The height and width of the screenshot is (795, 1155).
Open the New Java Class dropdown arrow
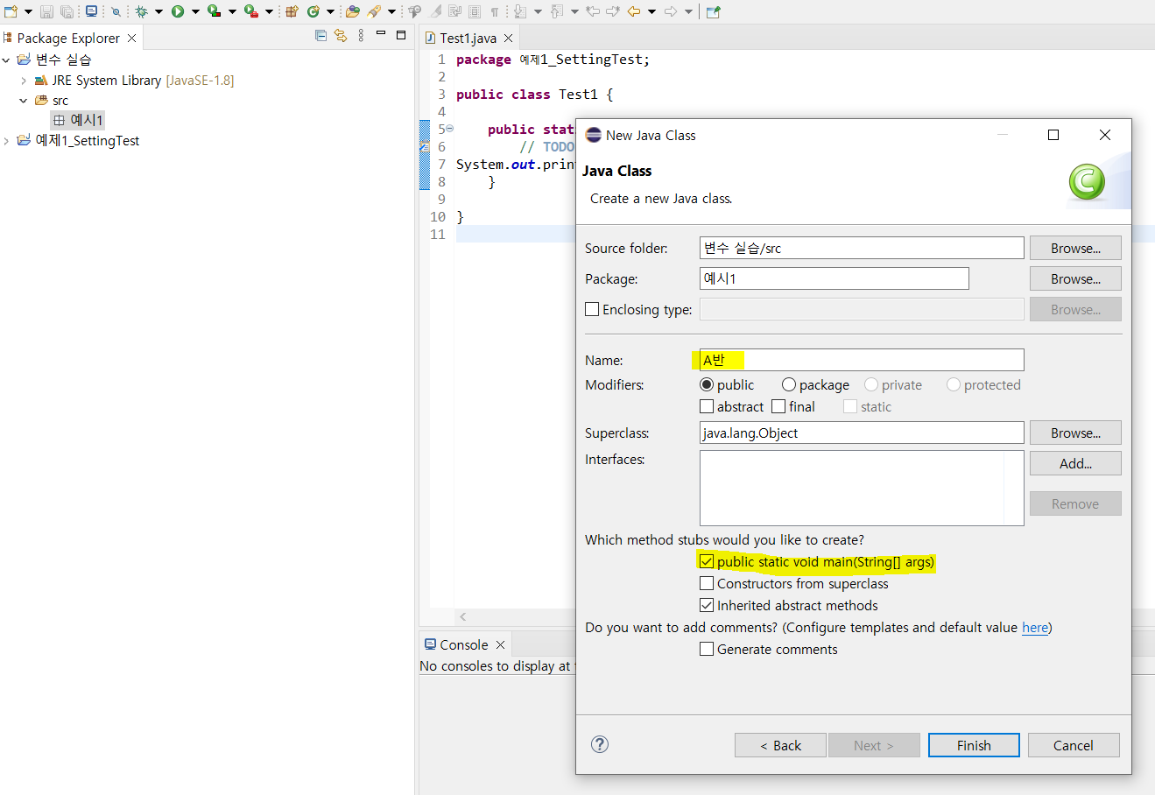click(330, 11)
